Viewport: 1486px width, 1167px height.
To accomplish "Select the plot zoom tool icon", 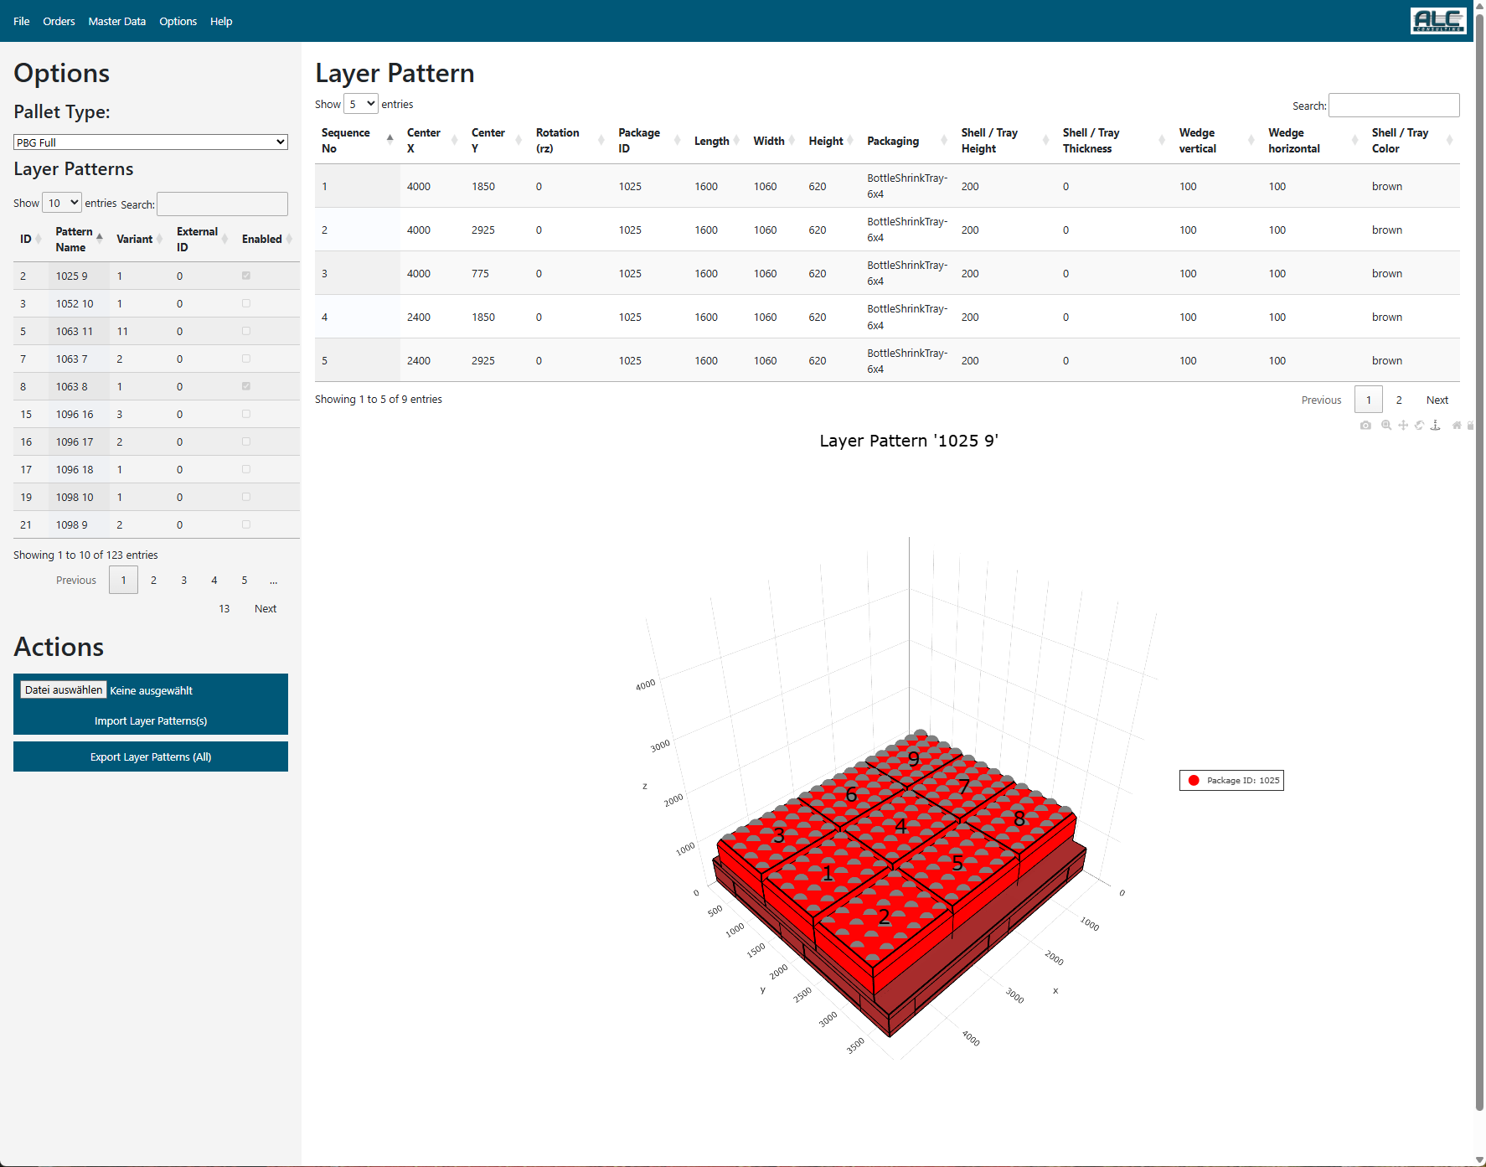I will click(1386, 426).
